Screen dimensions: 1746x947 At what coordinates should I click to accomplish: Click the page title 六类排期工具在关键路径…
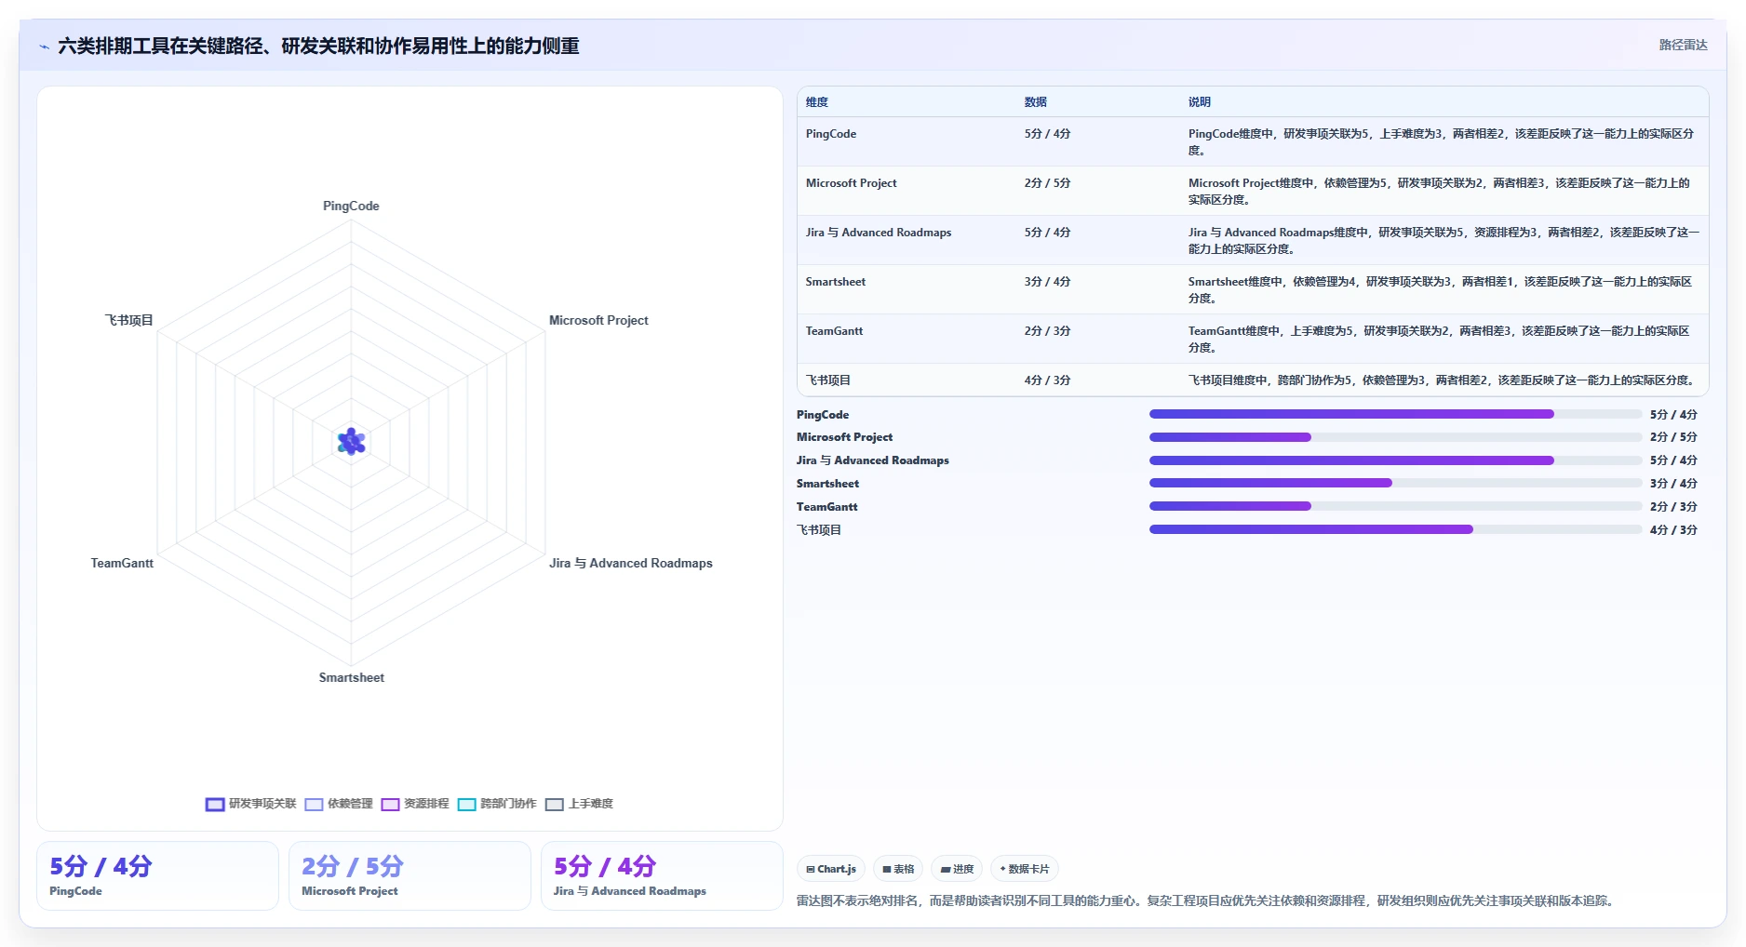(x=318, y=46)
